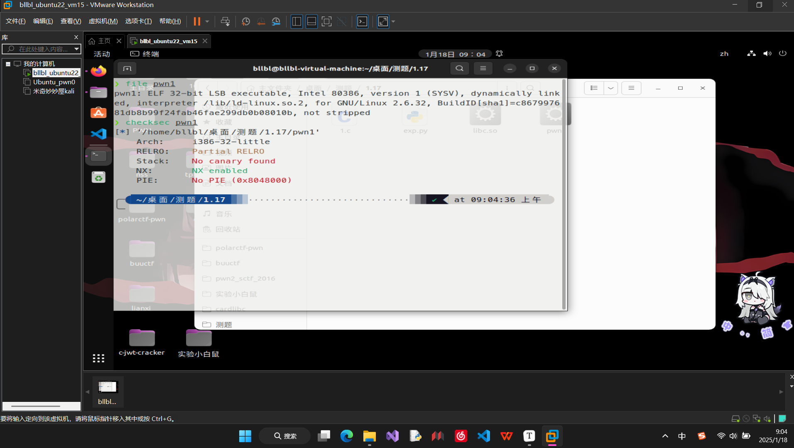This screenshot has width=794, height=448.
Task: Collapse the 我的计算机 tree node
Action: [8, 64]
